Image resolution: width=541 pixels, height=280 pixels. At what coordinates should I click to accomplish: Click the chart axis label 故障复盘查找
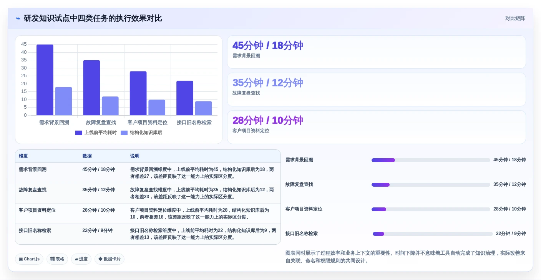point(101,123)
